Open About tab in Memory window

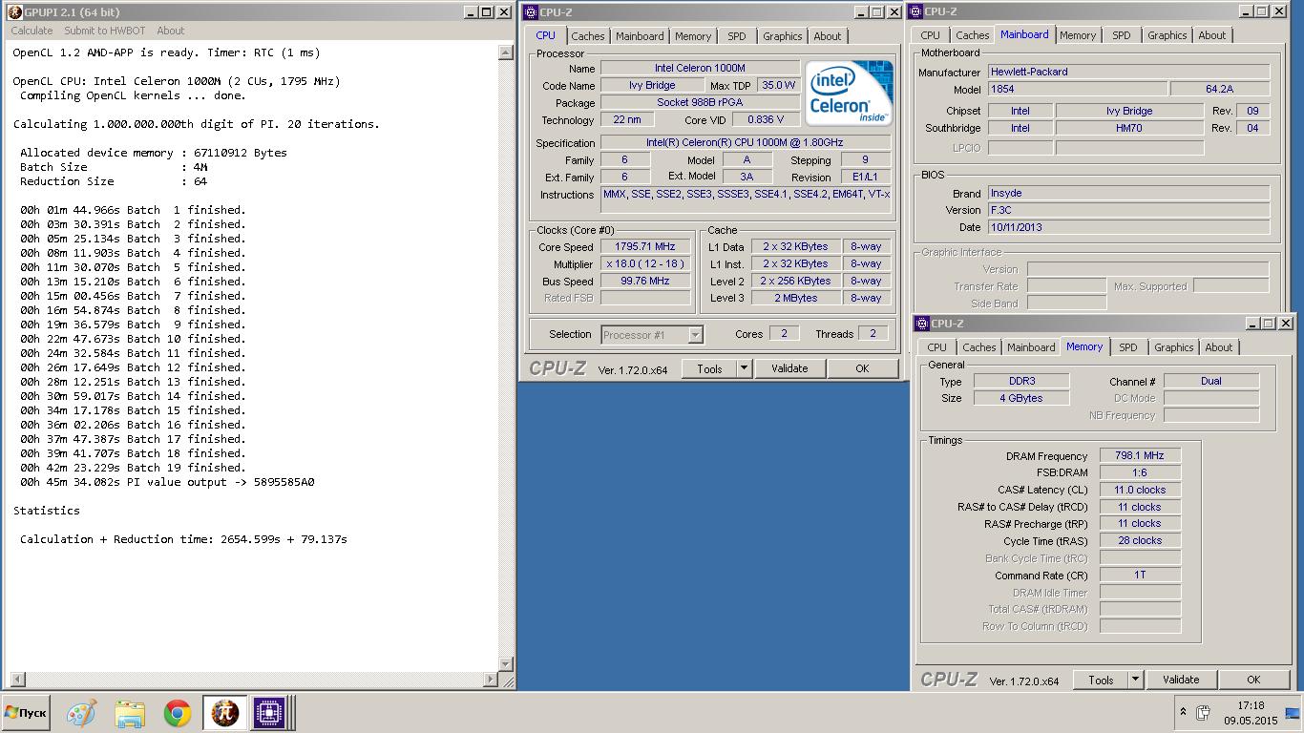click(1219, 347)
